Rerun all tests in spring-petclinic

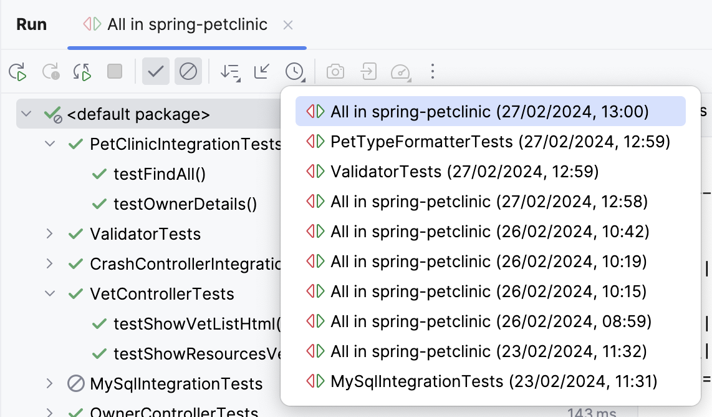point(17,71)
